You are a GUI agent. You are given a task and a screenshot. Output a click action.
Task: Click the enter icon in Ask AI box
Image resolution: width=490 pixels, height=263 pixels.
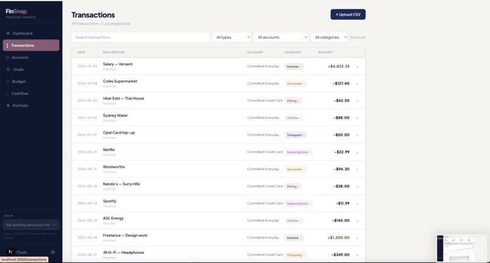click(55, 225)
